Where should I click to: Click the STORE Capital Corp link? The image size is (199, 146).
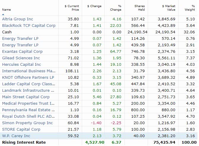tap(21, 129)
